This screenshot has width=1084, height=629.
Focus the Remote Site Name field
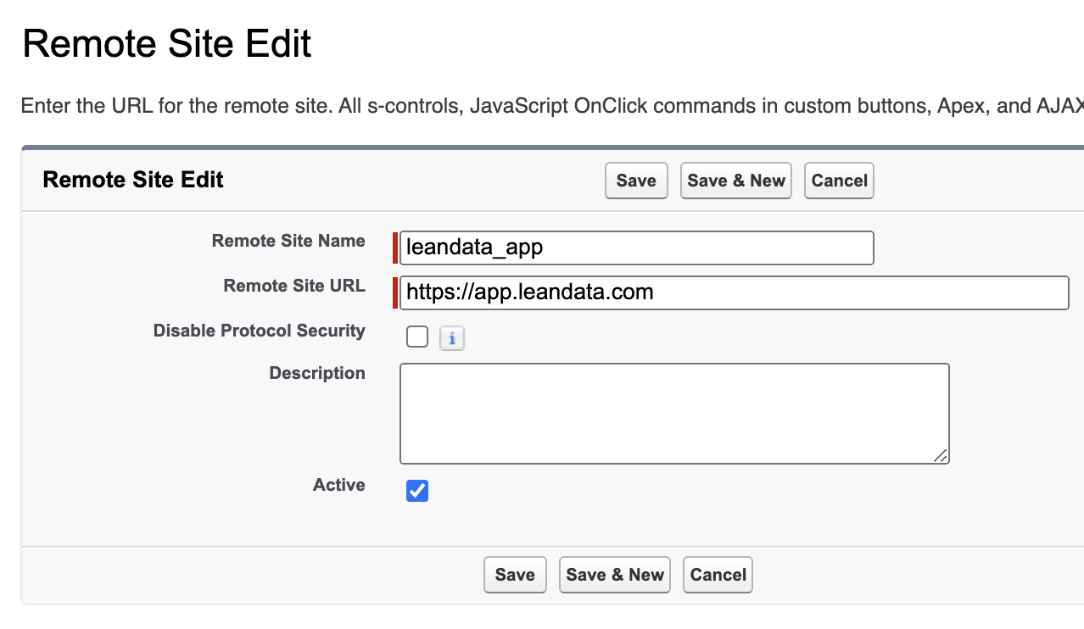[636, 248]
